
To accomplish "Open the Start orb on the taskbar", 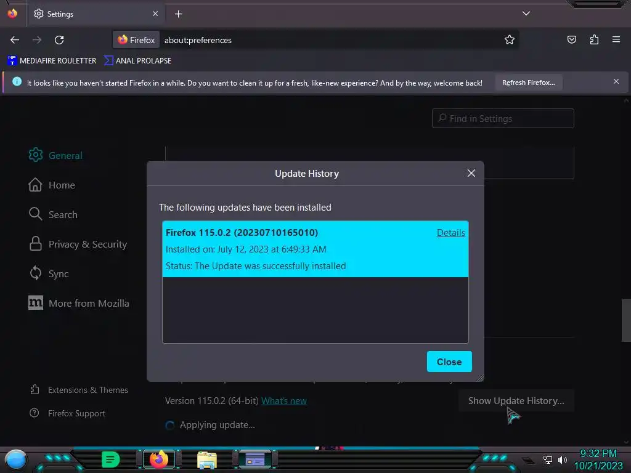I will [x=16, y=459].
